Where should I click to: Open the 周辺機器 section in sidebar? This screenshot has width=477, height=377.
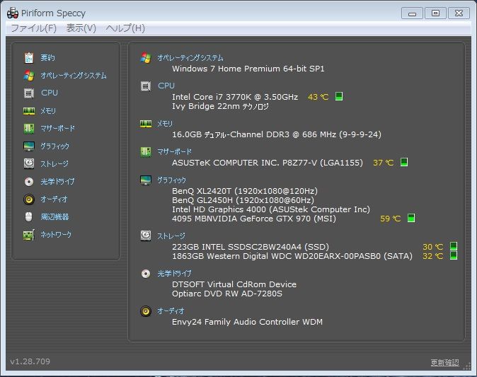pos(54,216)
